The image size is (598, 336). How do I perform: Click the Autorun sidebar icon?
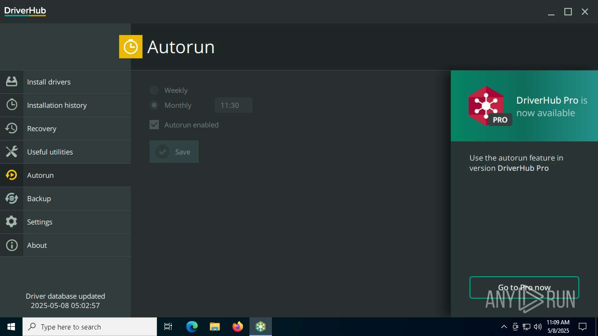[x=12, y=175]
